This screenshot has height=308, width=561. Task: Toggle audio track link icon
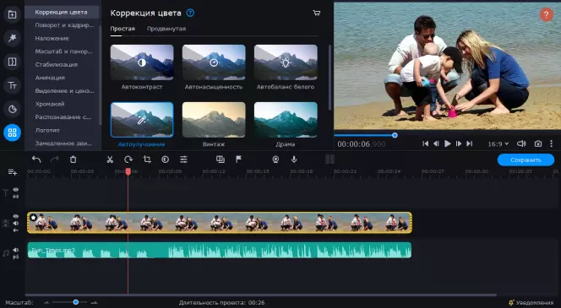(16, 257)
